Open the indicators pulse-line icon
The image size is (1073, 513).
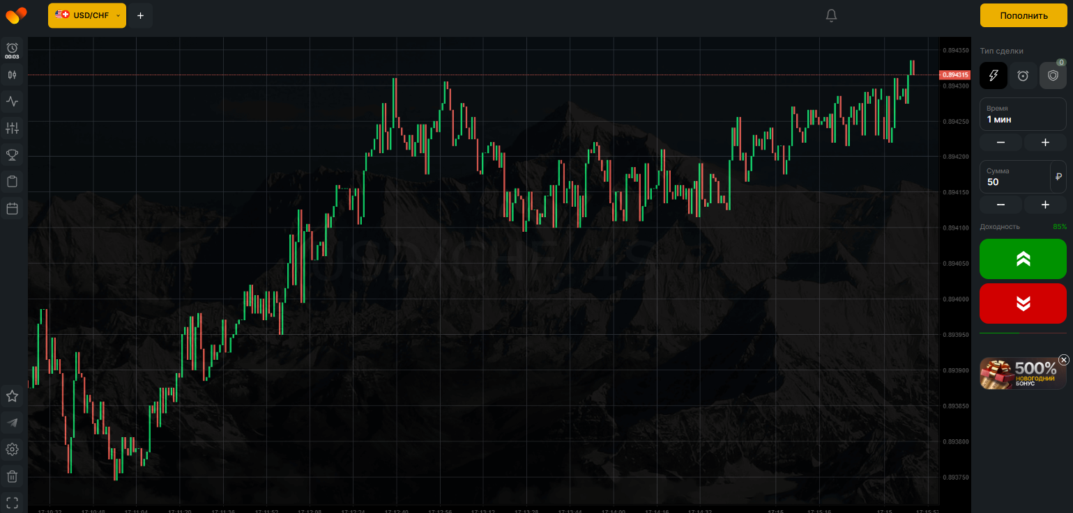(x=12, y=102)
